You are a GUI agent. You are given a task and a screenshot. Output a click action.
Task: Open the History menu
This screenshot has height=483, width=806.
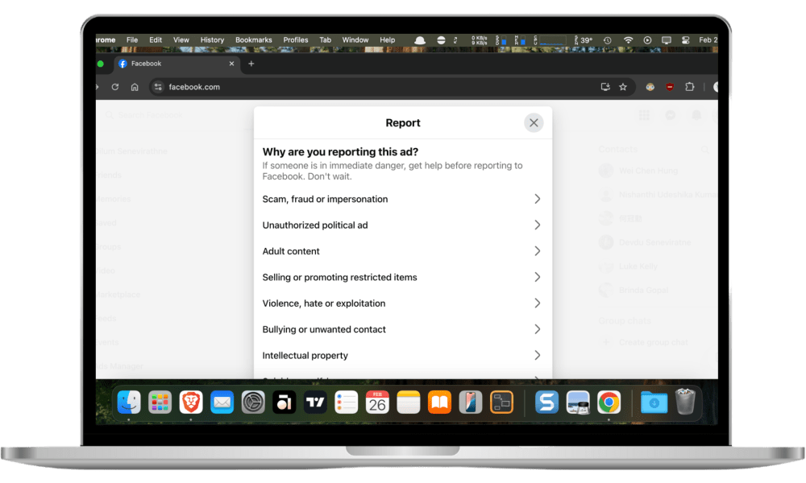212,40
